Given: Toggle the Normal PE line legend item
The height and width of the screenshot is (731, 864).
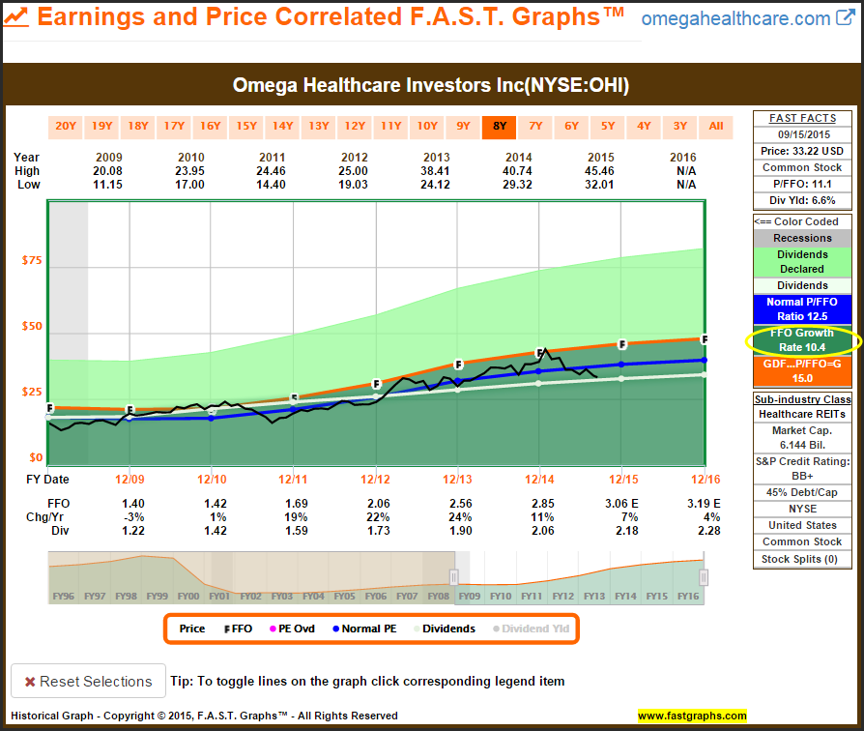Looking at the screenshot, I should click(362, 629).
